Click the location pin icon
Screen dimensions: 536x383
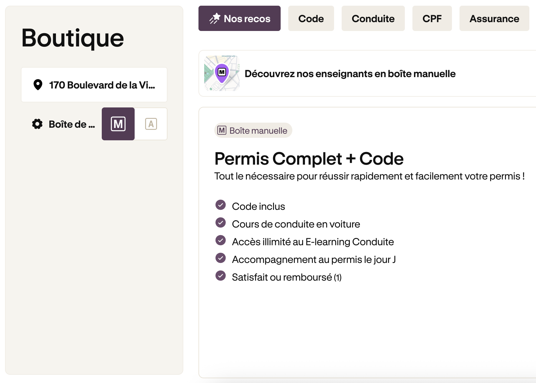pyautogui.click(x=38, y=85)
